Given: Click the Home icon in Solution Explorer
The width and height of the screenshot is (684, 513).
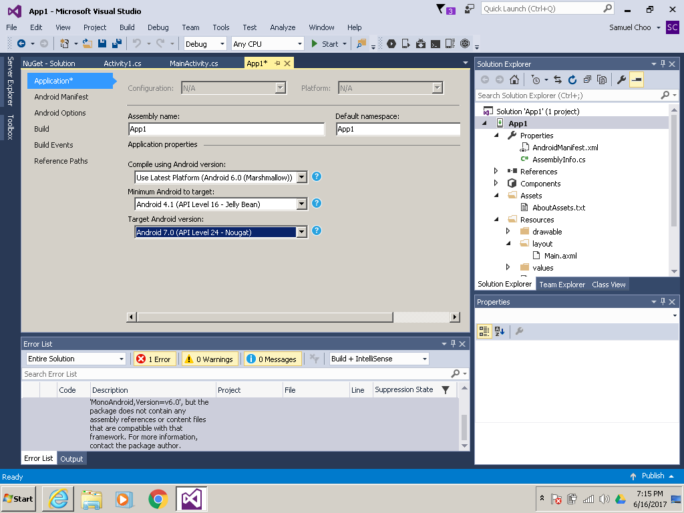Looking at the screenshot, I should point(514,79).
